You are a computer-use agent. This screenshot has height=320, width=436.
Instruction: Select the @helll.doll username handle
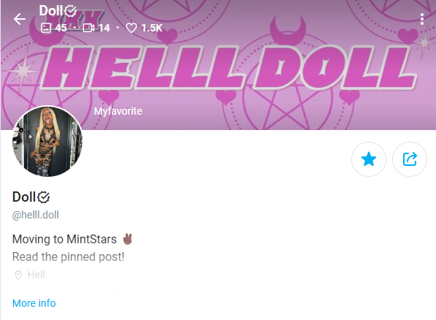pos(36,215)
